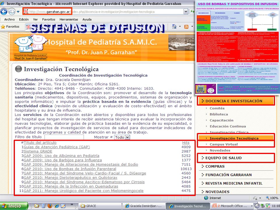Show more Quick Launch items chevron
280x210 pixels.
point(72,204)
